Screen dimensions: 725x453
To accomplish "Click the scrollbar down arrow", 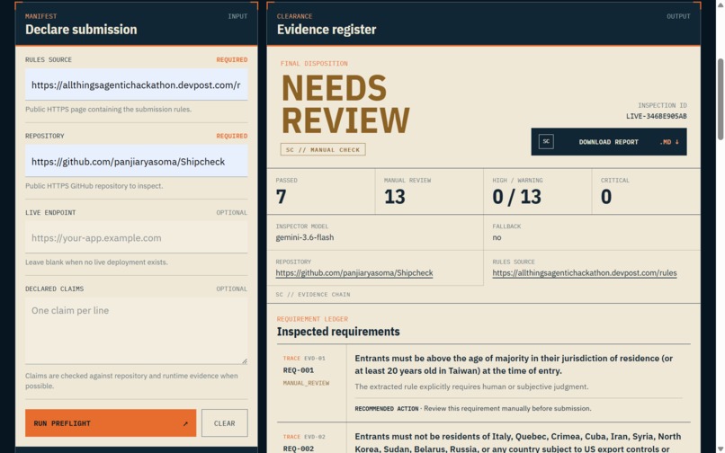I will tap(721, 448).
